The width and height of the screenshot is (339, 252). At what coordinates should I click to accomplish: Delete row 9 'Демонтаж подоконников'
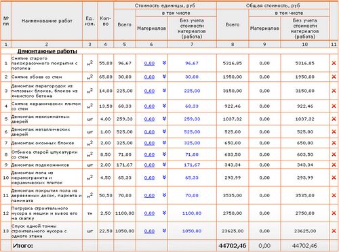pyautogui.click(x=334, y=165)
